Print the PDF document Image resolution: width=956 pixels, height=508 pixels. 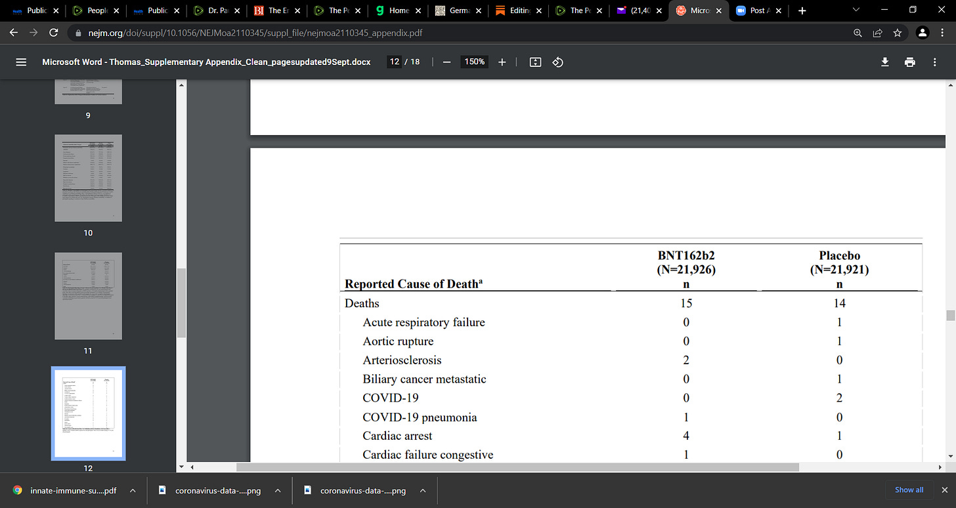[x=909, y=62]
